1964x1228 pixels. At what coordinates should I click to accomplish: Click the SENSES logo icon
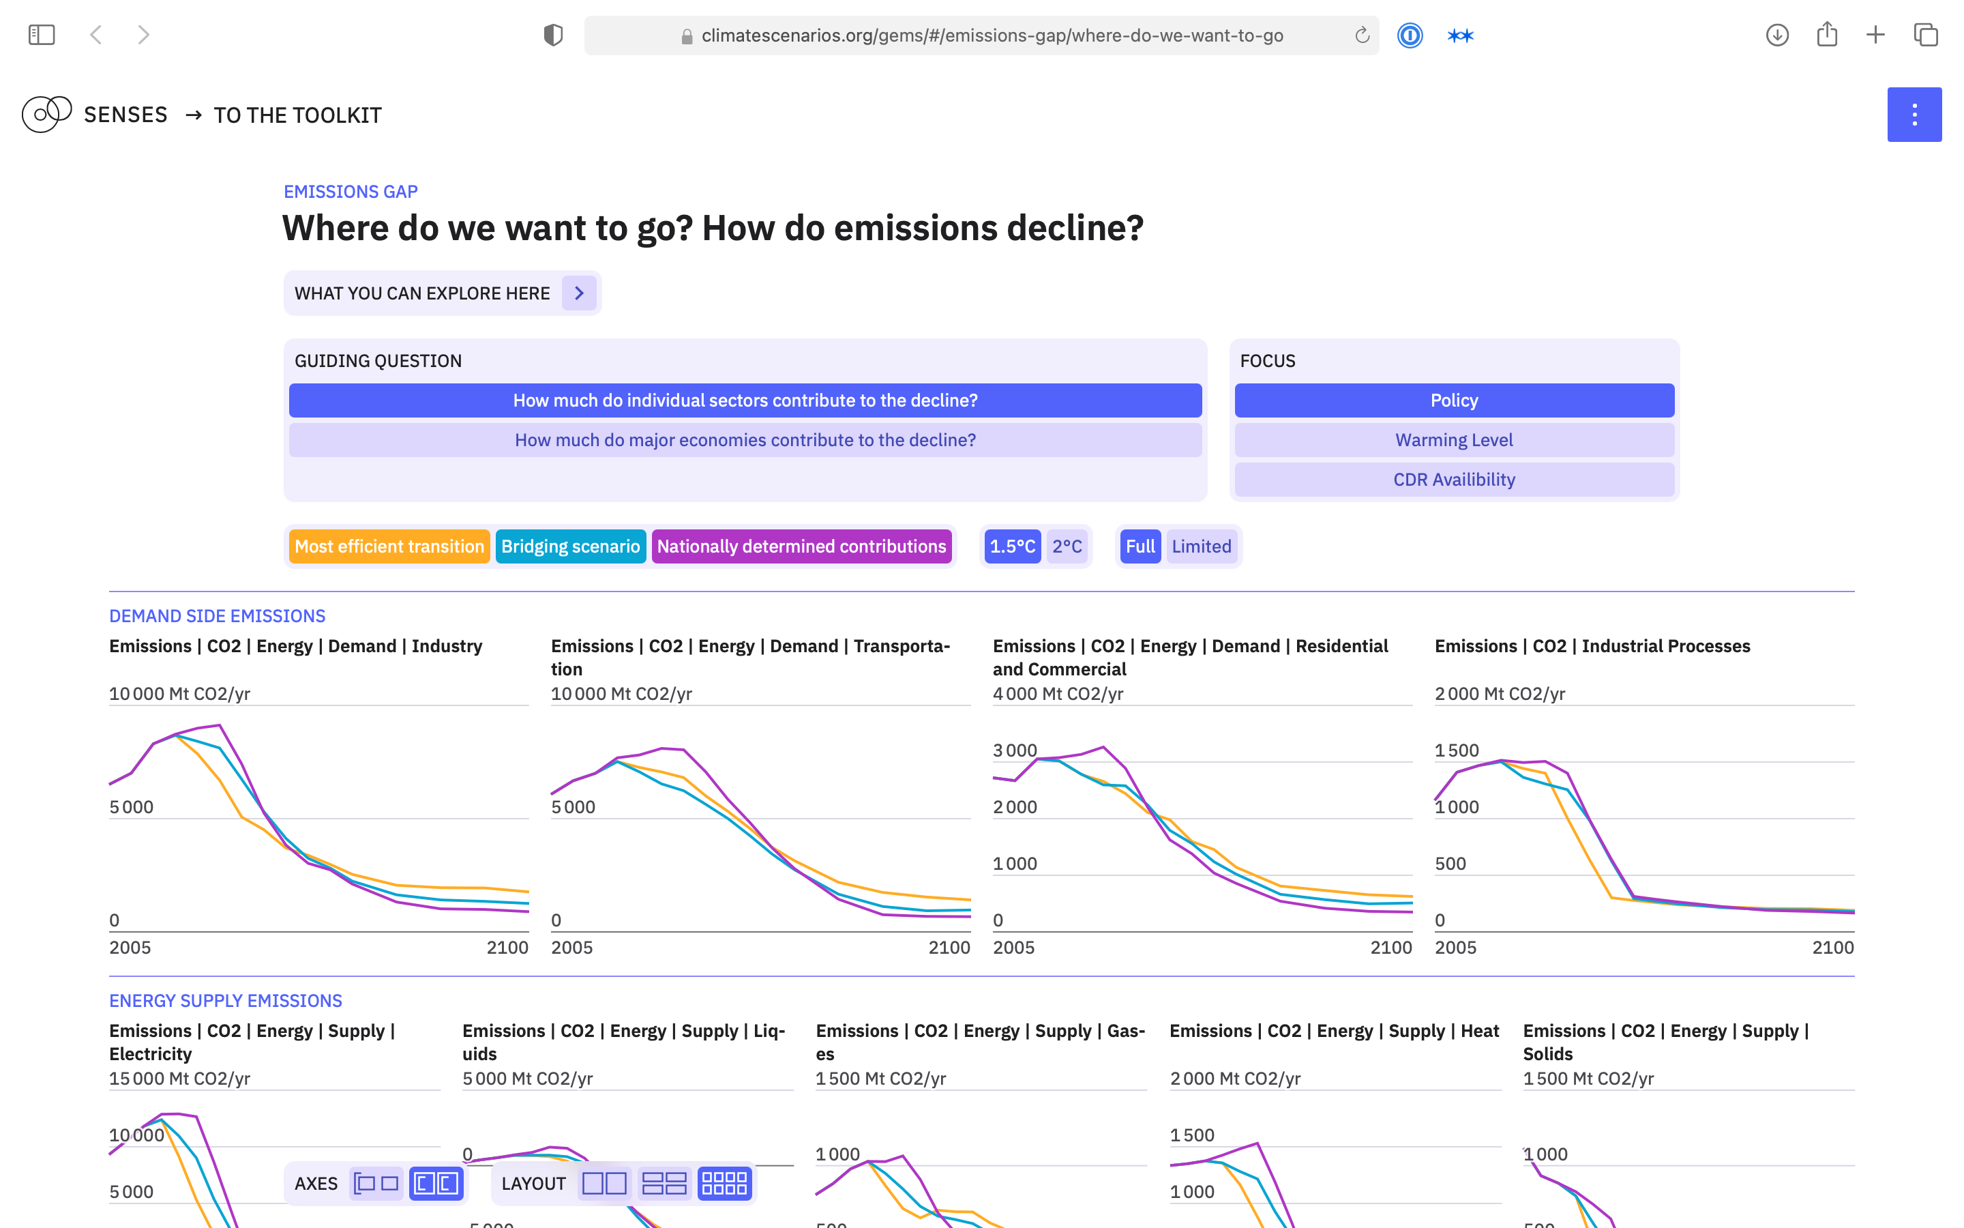(46, 114)
